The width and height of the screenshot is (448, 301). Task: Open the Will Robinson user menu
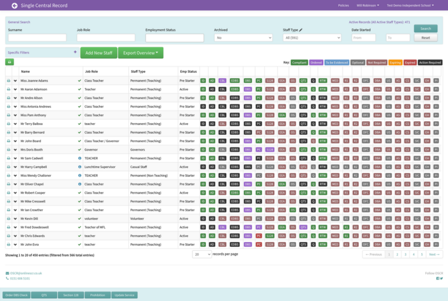(367, 5)
